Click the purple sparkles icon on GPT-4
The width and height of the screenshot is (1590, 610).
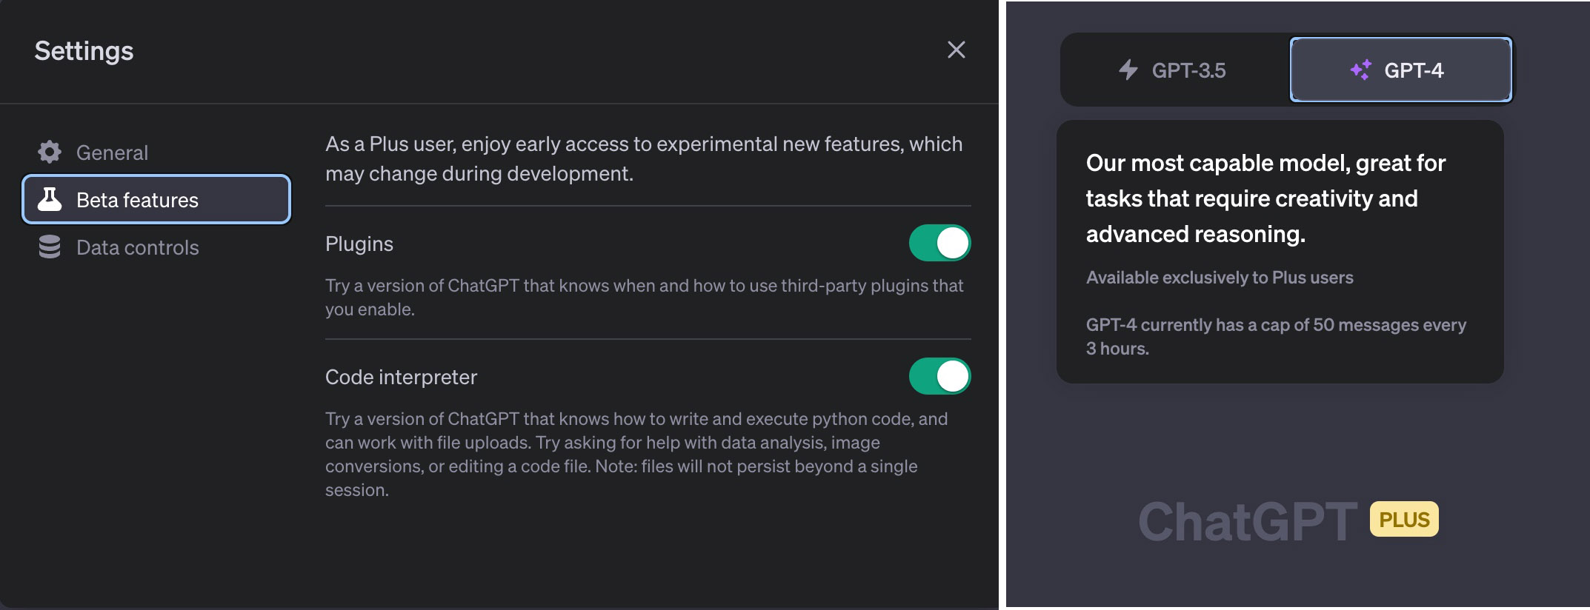coord(1363,69)
